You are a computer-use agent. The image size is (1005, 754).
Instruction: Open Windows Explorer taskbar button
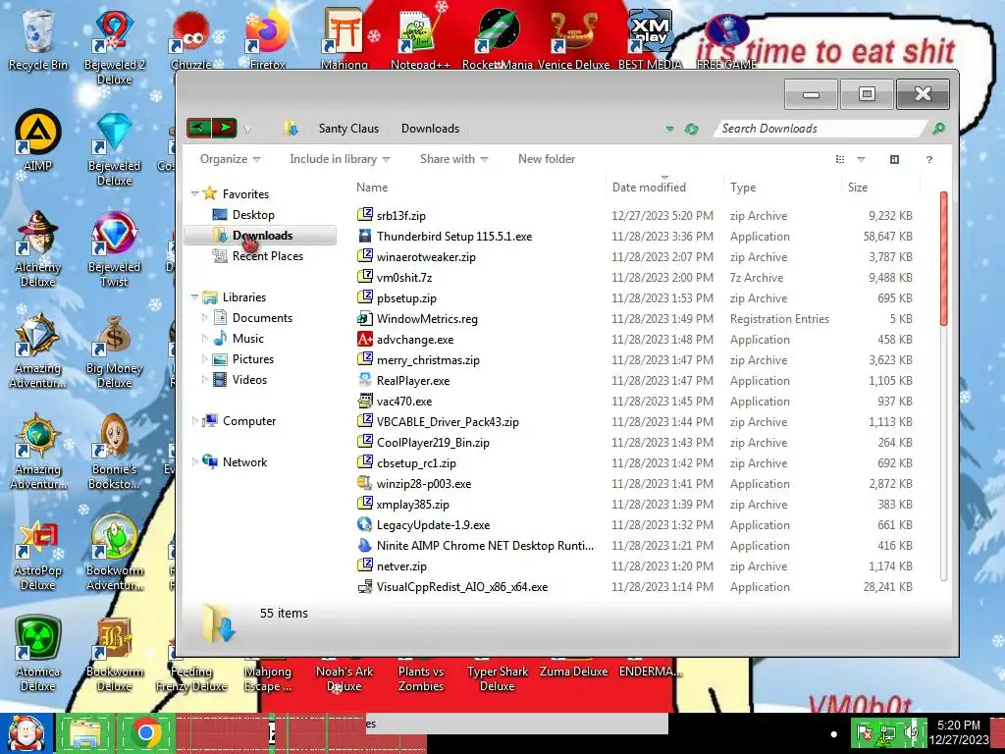point(85,733)
